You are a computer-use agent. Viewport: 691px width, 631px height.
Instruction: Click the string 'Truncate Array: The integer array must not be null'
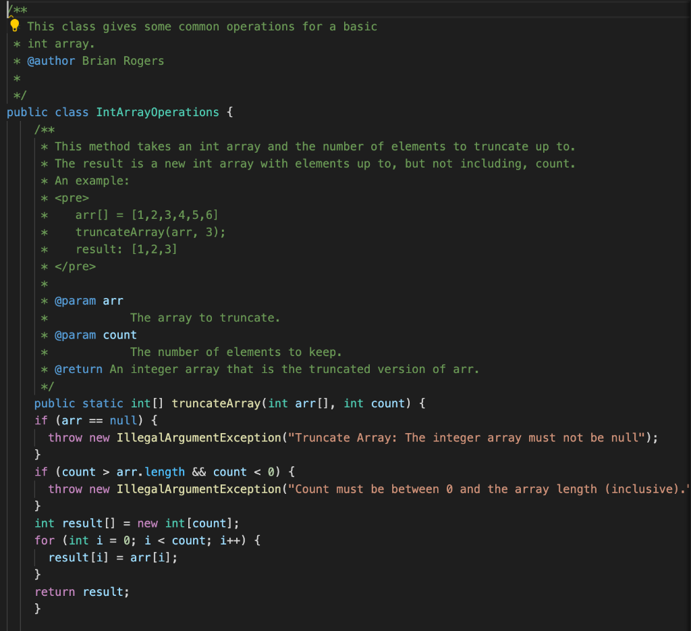coord(467,438)
